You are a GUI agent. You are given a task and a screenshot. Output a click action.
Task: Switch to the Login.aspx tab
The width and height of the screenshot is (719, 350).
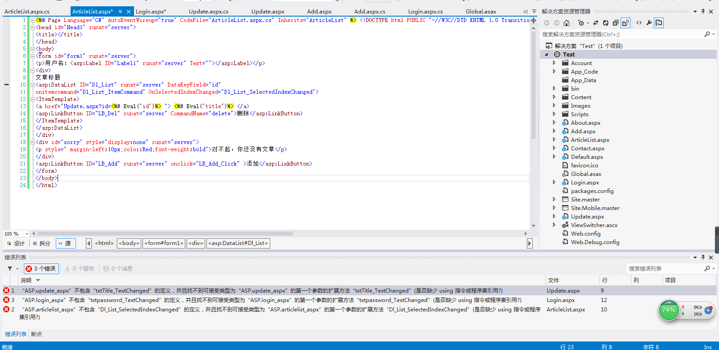151,11
